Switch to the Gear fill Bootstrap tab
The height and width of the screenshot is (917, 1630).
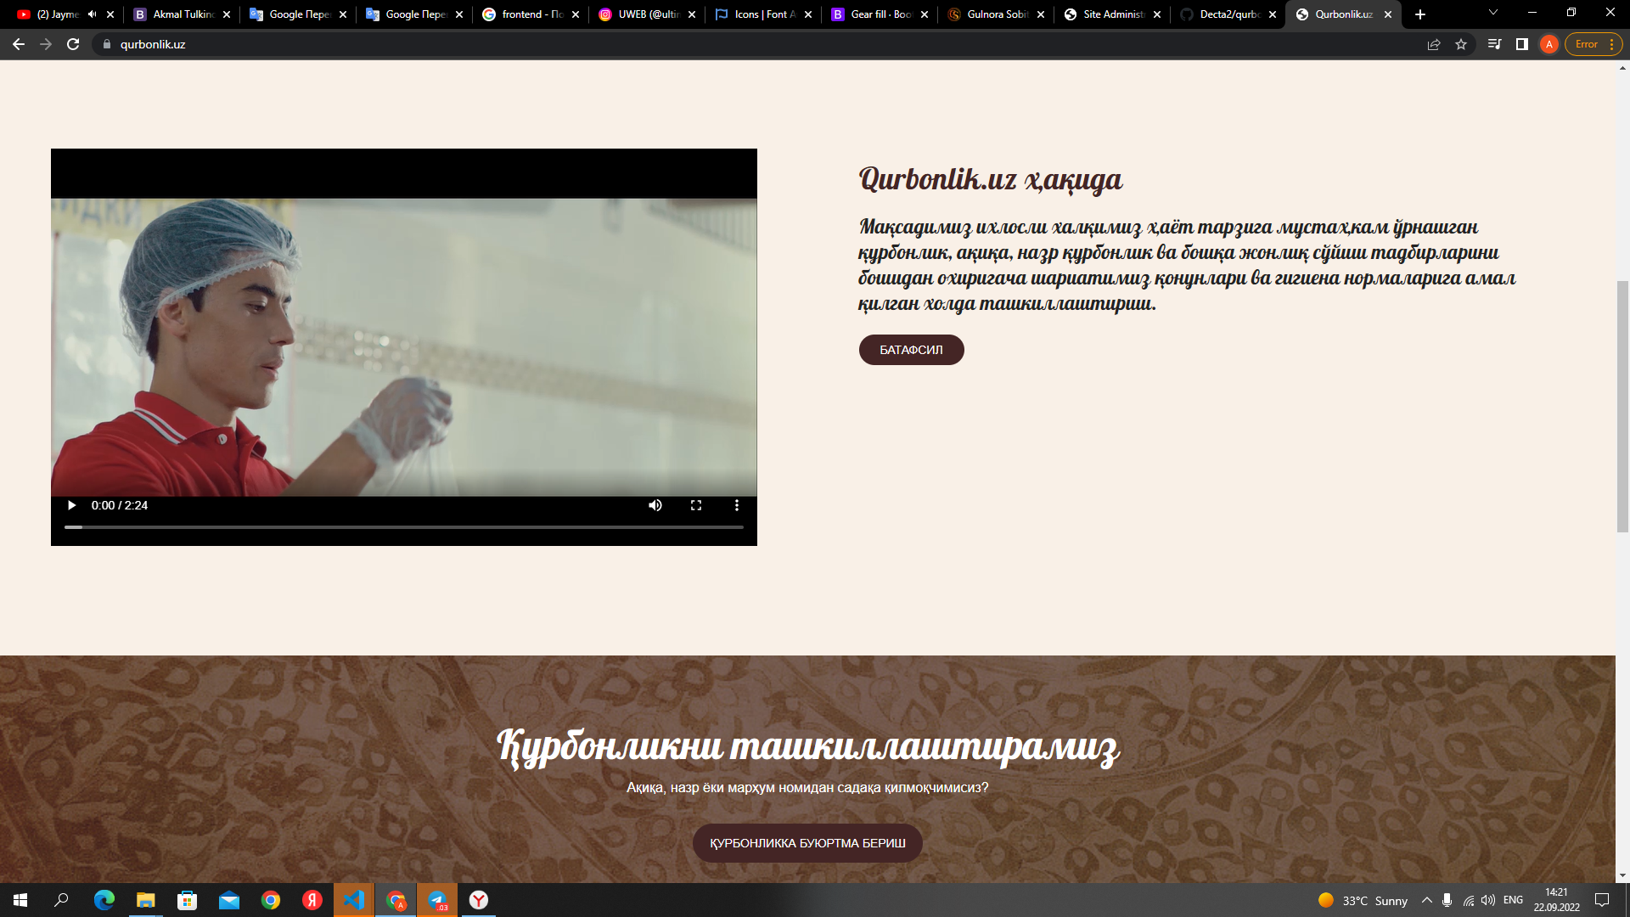(880, 14)
